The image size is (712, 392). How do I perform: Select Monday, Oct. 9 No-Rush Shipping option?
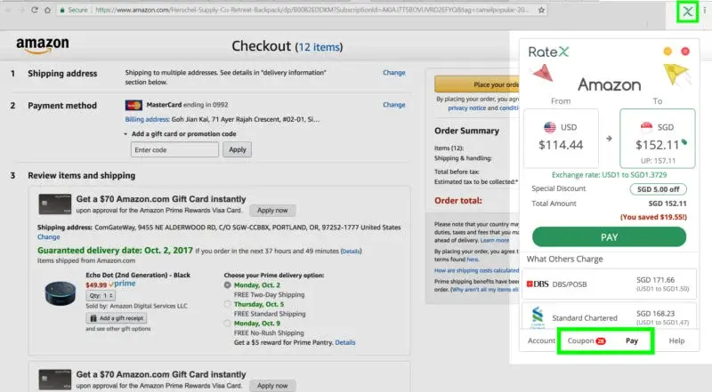click(228, 324)
